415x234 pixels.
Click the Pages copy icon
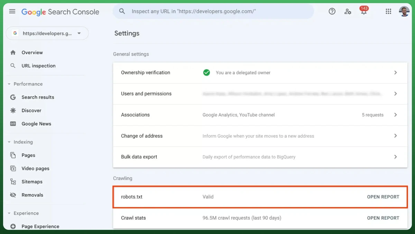coord(13,155)
